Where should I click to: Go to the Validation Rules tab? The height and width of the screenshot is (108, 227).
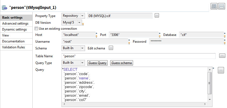click(13, 47)
